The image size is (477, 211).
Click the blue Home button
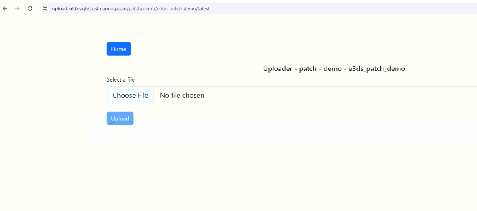(x=119, y=49)
